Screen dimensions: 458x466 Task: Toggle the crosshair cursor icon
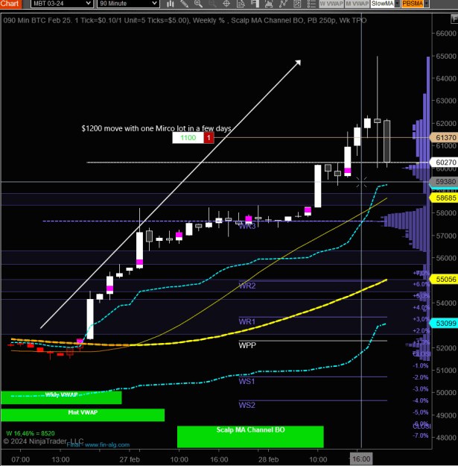coord(226,4)
